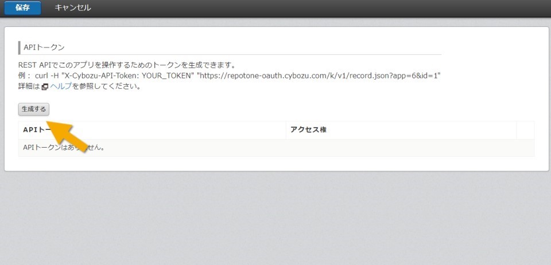
Task: Click the APIトークンはありません message row
Action: coord(276,148)
